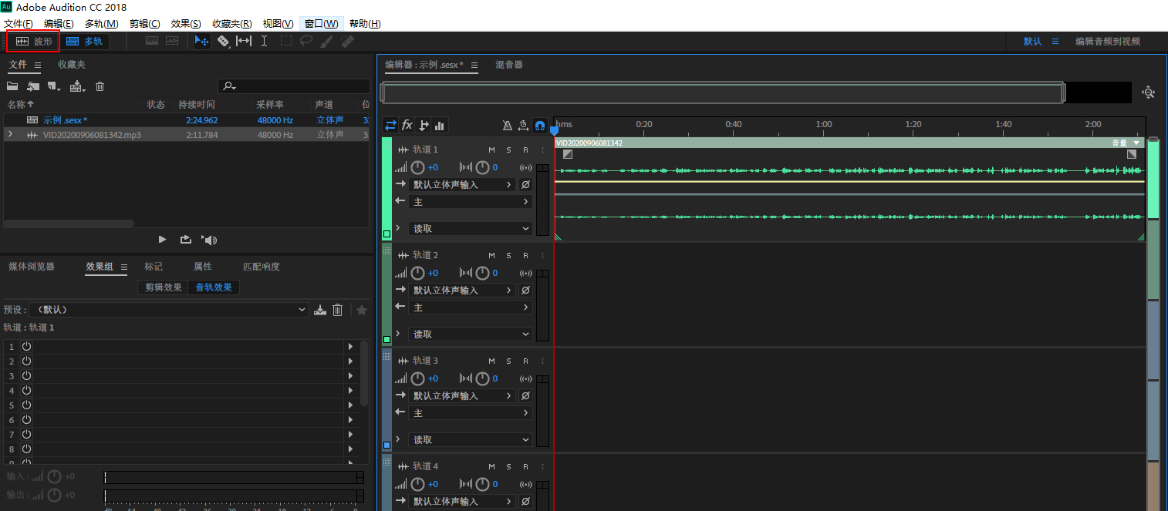Screen dimensions: 1168x511
Task: Click the zoom navigator icon
Action: point(1149,92)
